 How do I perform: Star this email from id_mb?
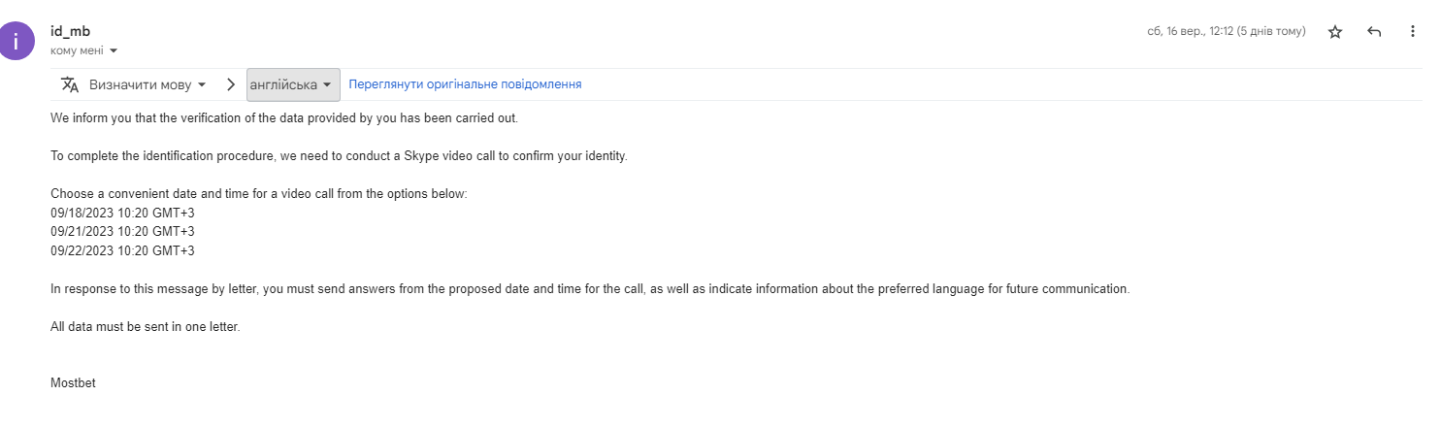click(x=1335, y=32)
